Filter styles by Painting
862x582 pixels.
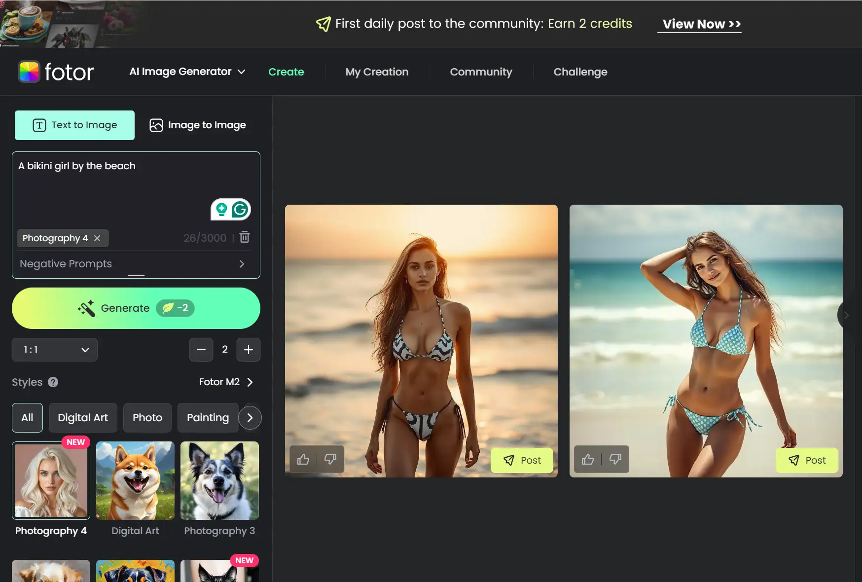[208, 418]
